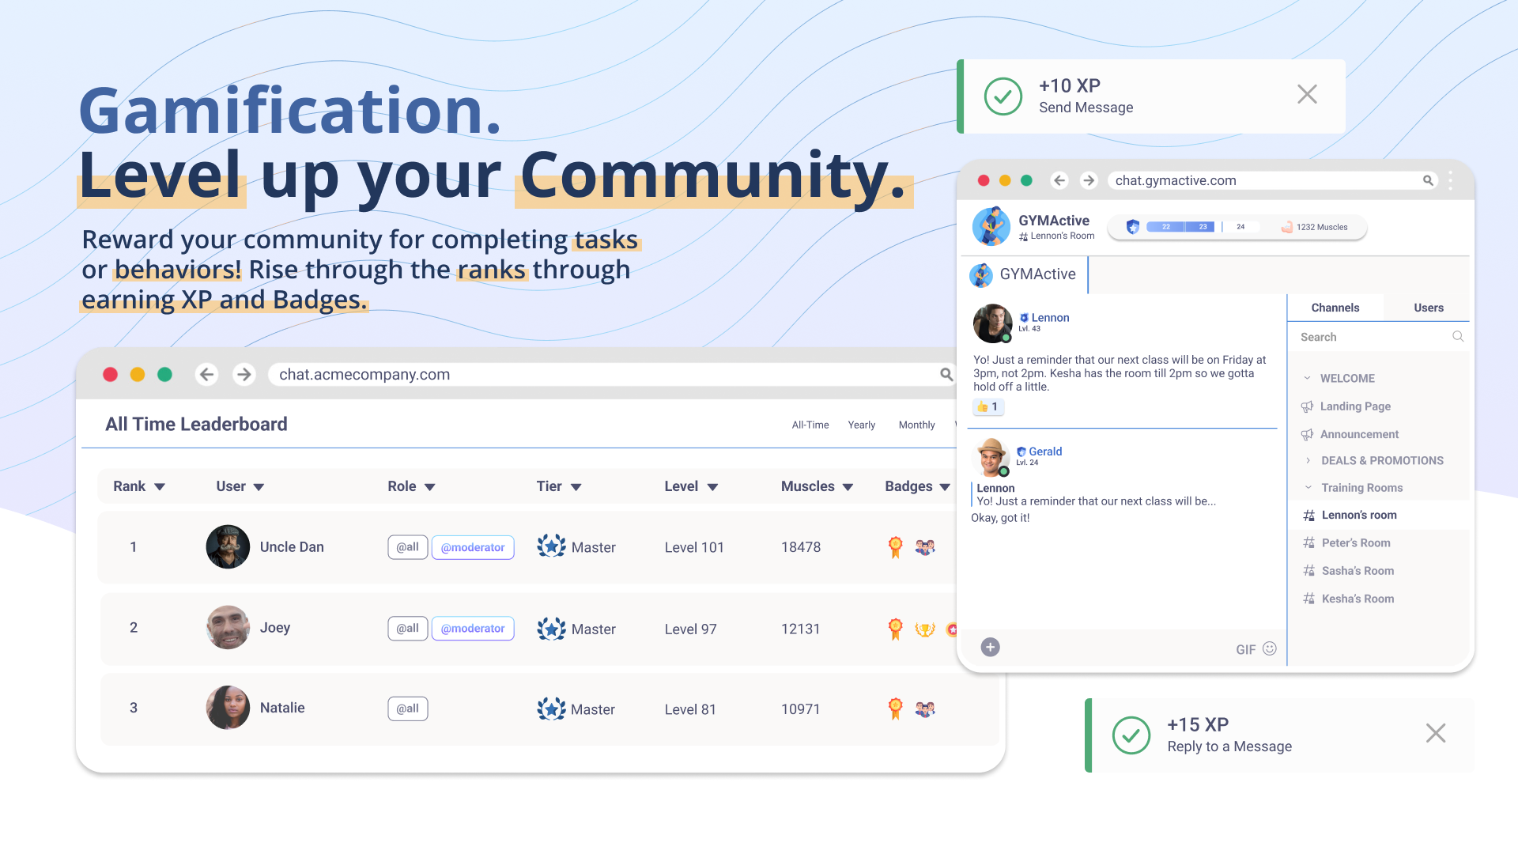The width and height of the screenshot is (1518, 854).
Task: Close the +15 XP Reply notification
Action: [1435, 733]
